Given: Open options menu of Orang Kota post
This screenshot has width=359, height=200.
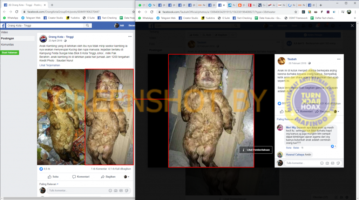Looking at the screenshot, I should click(130, 37).
